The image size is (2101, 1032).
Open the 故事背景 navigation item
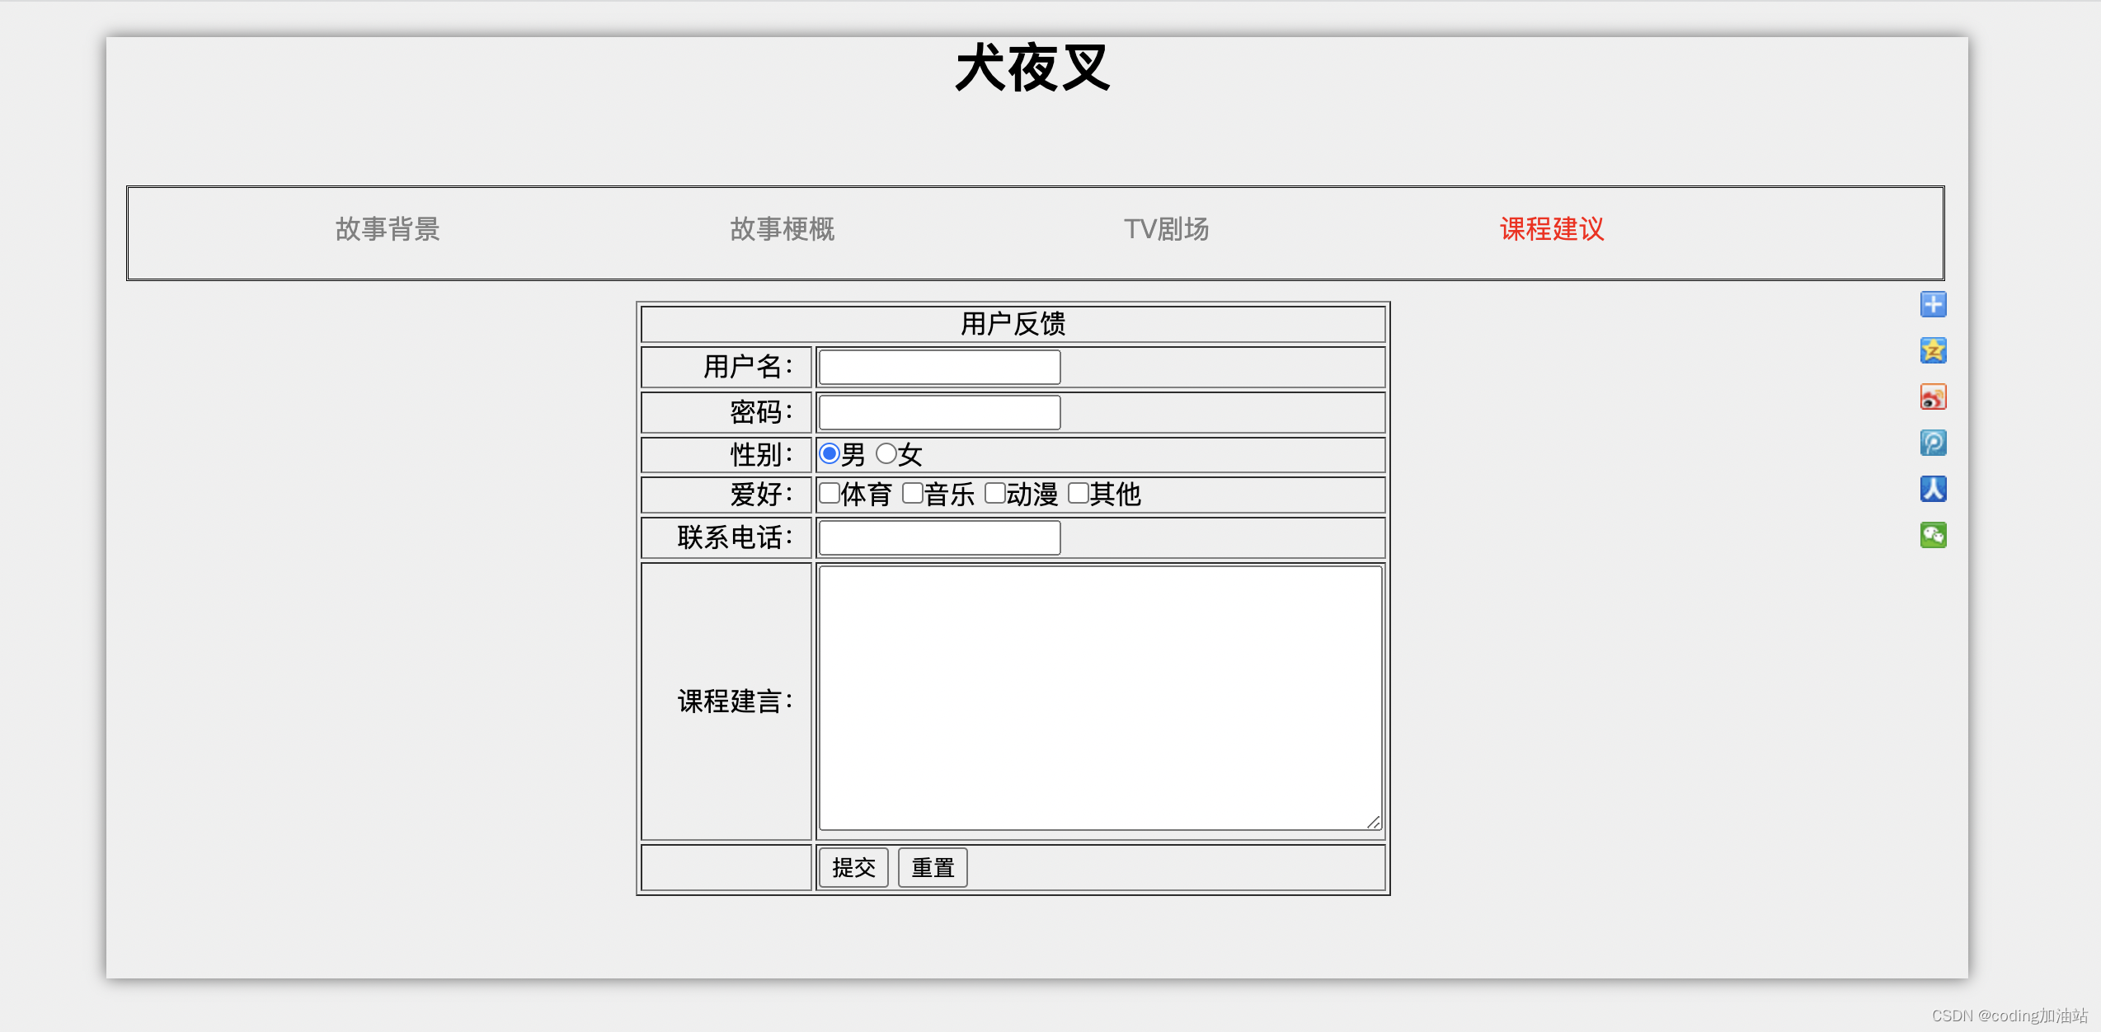pos(388,229)
